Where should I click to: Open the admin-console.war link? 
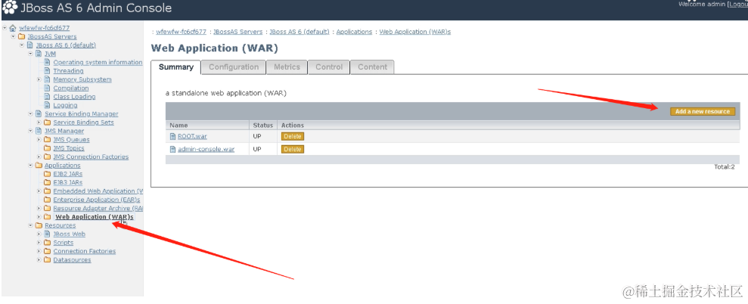206,150
